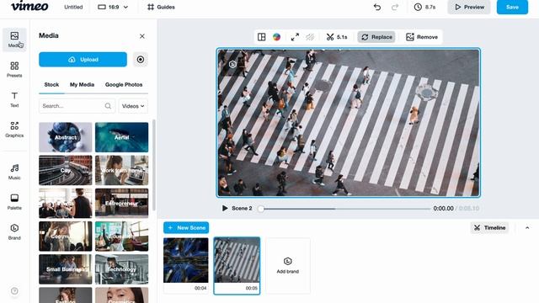Click the Save button
The width and height of the screenshot is (539, 303).
click(x=512, y=7)
